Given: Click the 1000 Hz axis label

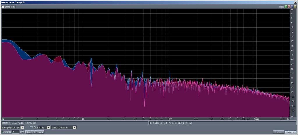Looking at the screenshot, I should coord(170,119).
